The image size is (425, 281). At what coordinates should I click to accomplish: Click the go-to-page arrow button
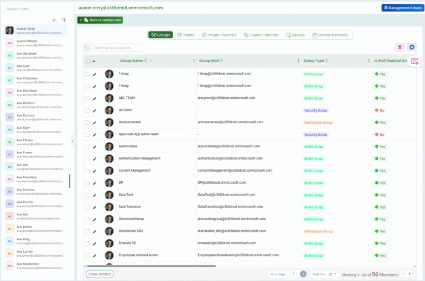[x=303, y=274]
